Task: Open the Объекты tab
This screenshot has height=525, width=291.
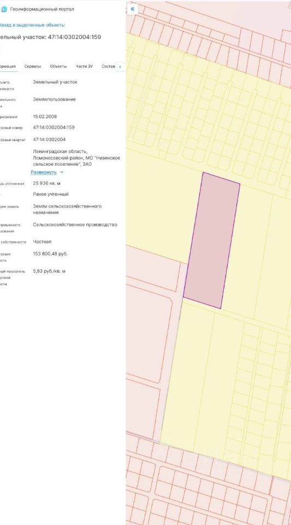Action: [x=58, y=66]
